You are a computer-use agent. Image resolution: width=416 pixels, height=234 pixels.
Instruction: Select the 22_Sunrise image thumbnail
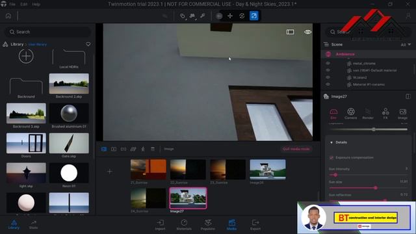pos(188,169)
